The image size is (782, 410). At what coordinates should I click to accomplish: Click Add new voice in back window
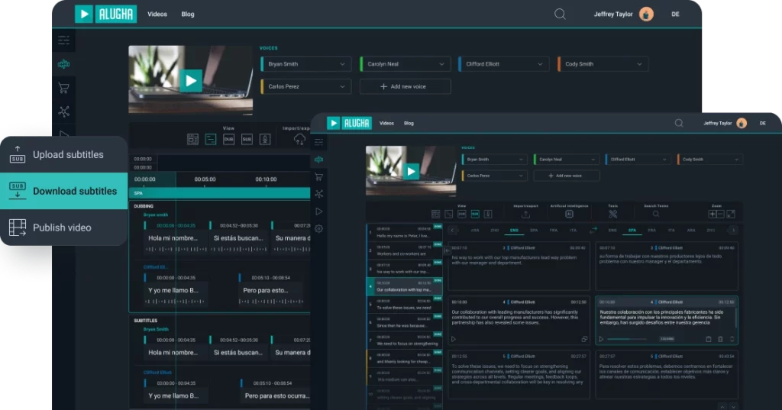405,86
